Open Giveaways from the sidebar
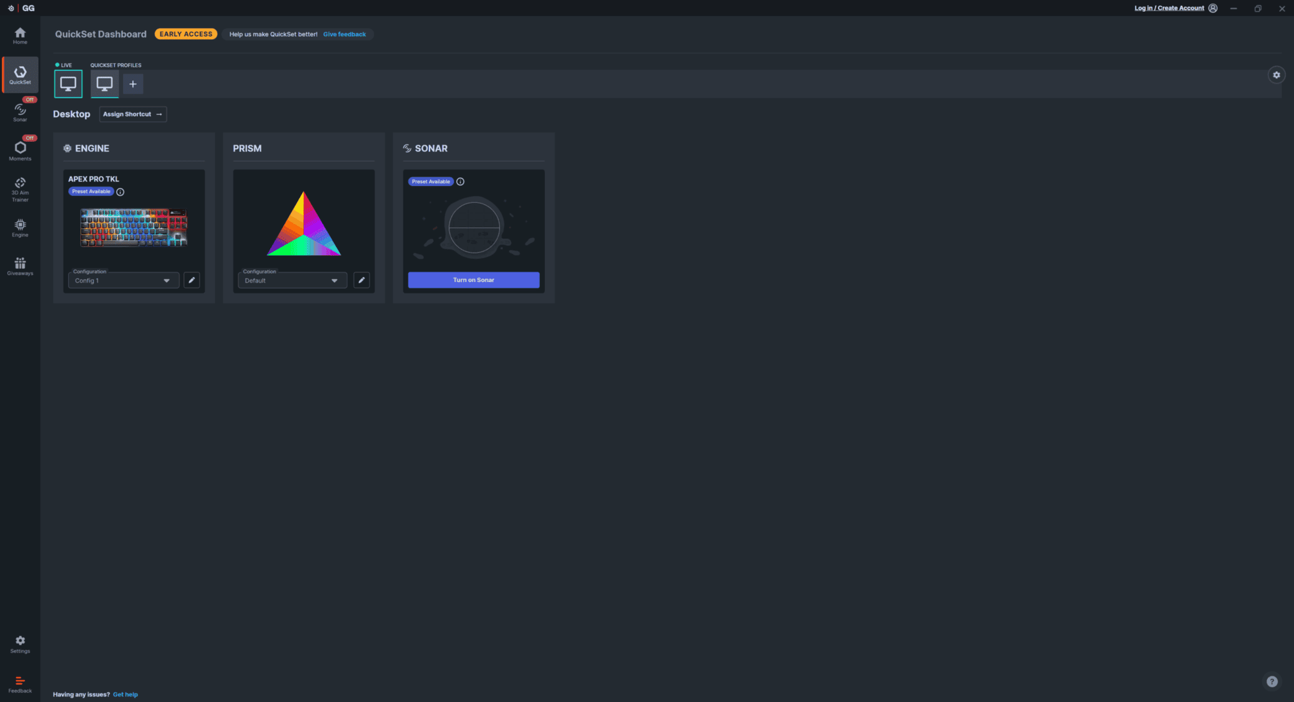 pos(20,266)
